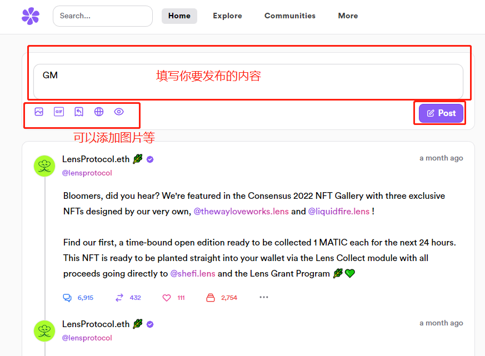Attach an image with the picture icon

39,112
